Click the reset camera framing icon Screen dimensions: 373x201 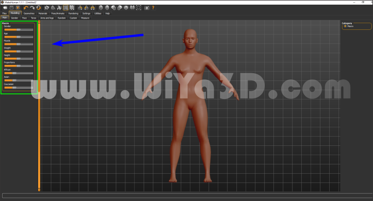point(139,8)
